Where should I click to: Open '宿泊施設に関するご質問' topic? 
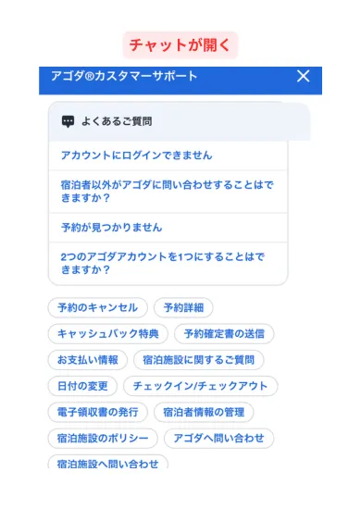[x=198, y=360]
